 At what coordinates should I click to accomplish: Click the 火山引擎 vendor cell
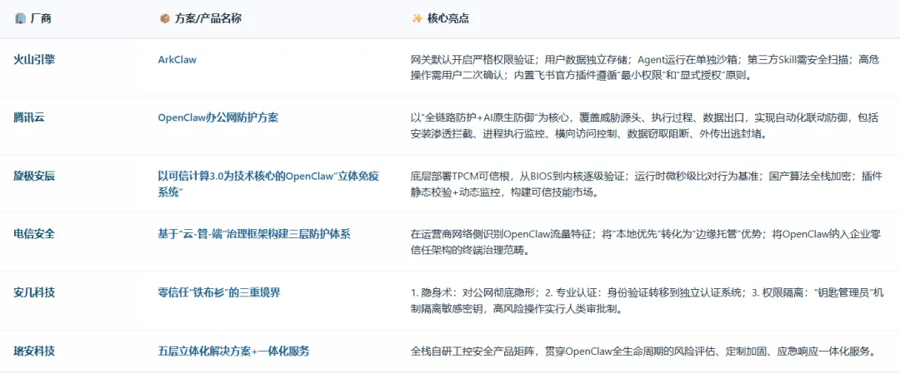pos(34,59)
